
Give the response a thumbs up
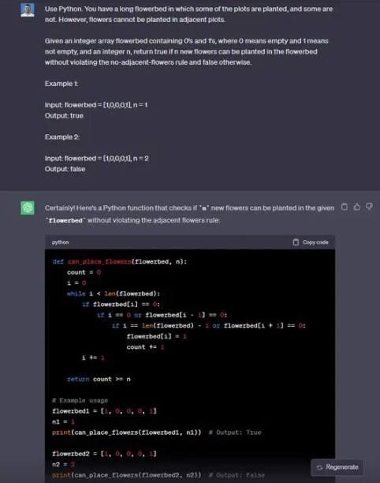tap(356, 207)
